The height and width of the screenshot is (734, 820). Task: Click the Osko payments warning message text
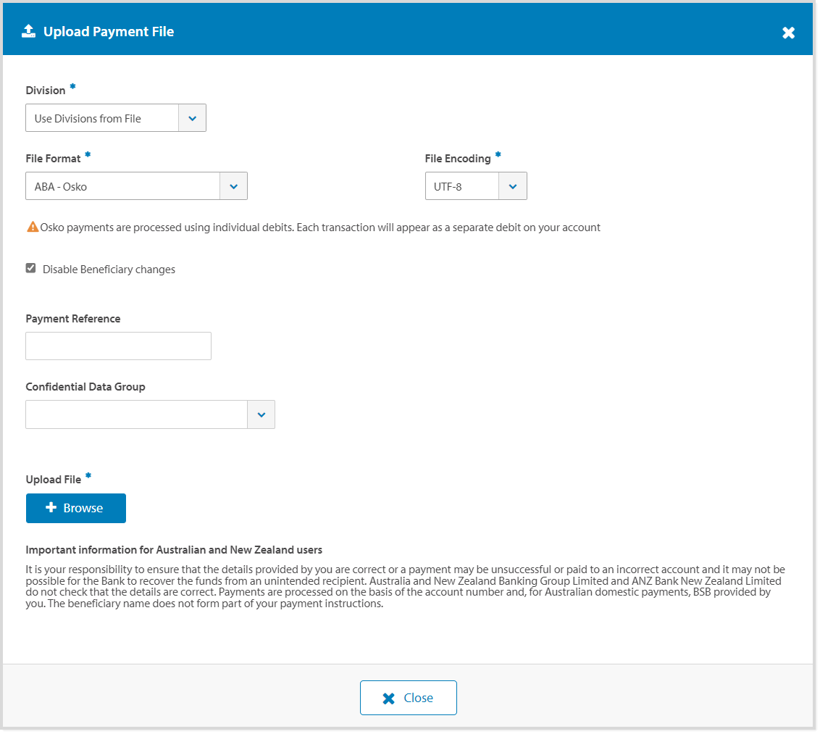tap(320, 228)
